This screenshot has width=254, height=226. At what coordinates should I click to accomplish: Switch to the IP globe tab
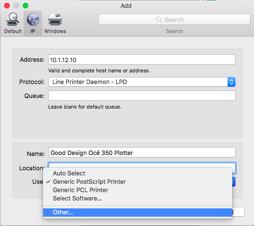(33, 23)
